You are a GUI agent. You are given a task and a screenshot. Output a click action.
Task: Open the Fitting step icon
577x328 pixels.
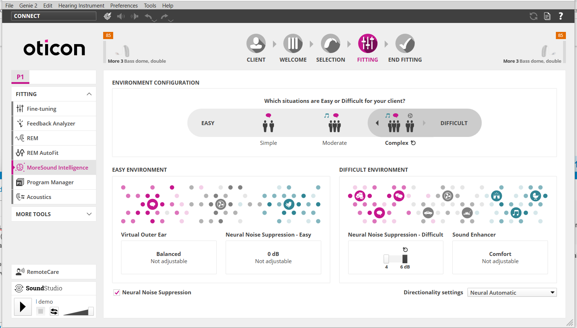click(x=367, y=43)
